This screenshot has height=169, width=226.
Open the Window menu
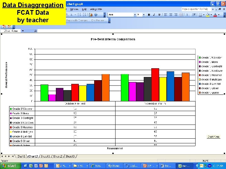tap(74, 9)
